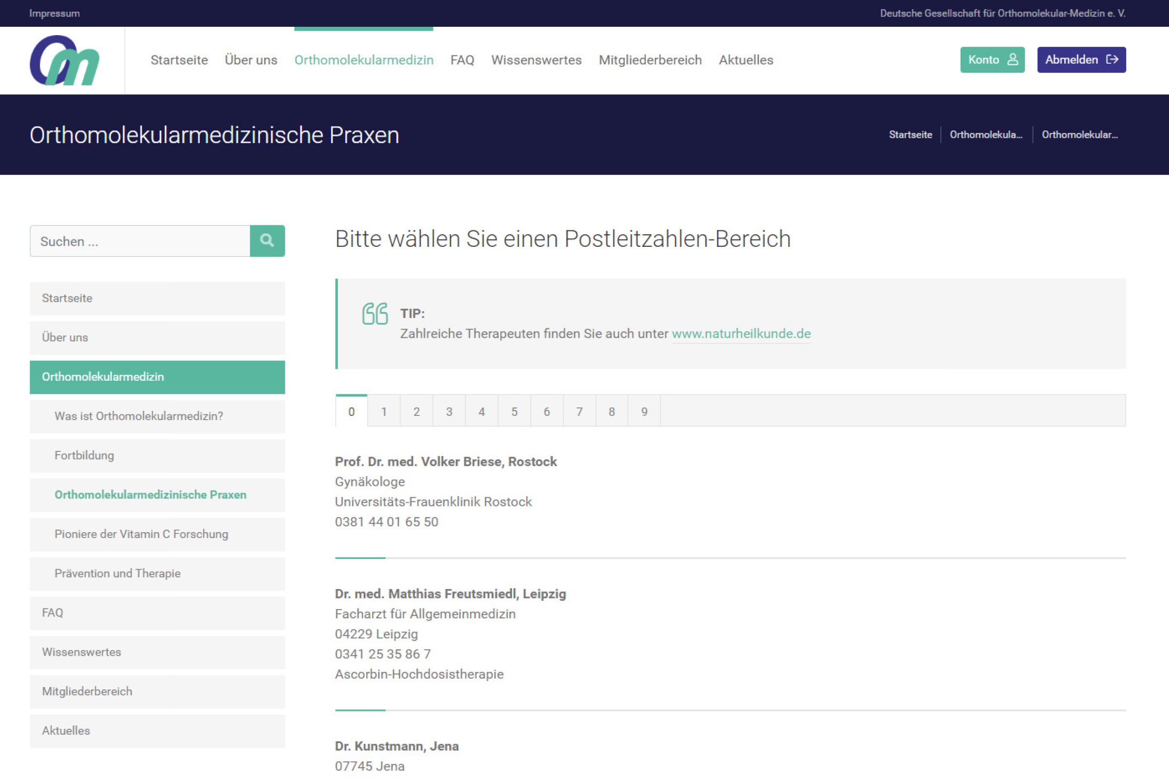Click the Abmelden logout button

coord(1081,59)
